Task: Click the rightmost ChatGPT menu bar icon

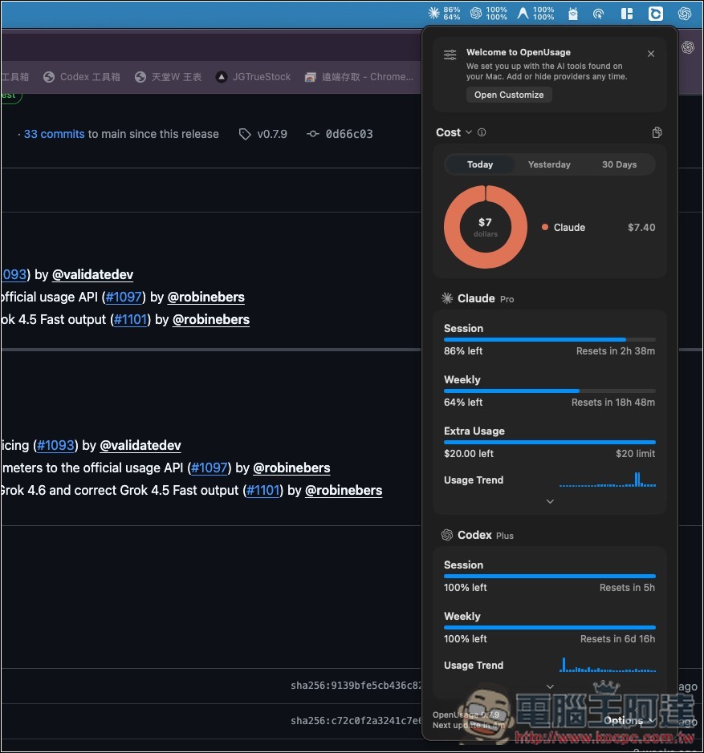Action: [685, 14]
